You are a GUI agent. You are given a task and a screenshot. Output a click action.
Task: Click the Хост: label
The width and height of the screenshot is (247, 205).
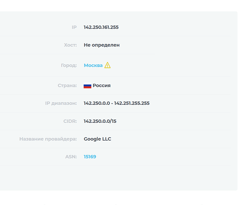(70, 45)
